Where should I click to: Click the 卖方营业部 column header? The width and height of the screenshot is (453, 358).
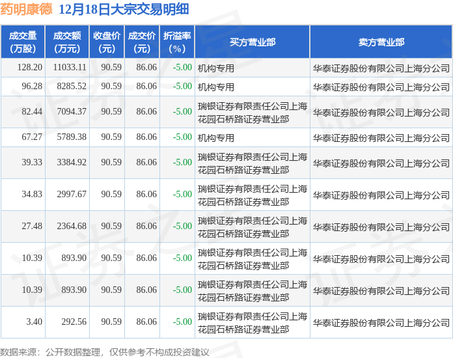tap(381, 42)
